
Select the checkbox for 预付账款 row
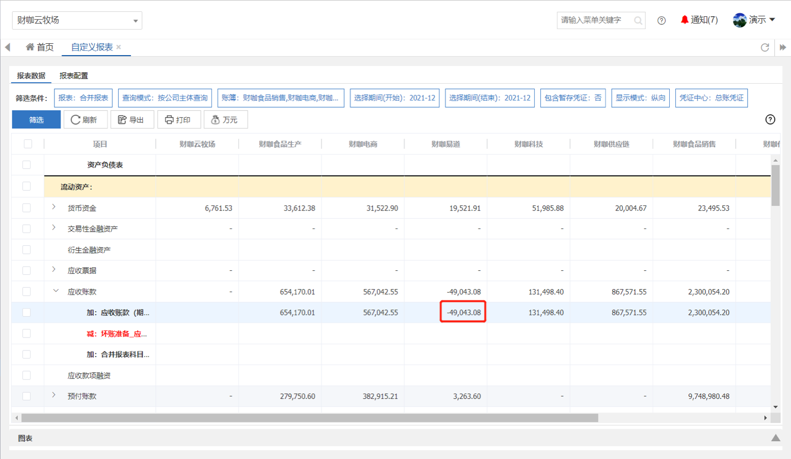pyautogui.click(x=27, y=396)
